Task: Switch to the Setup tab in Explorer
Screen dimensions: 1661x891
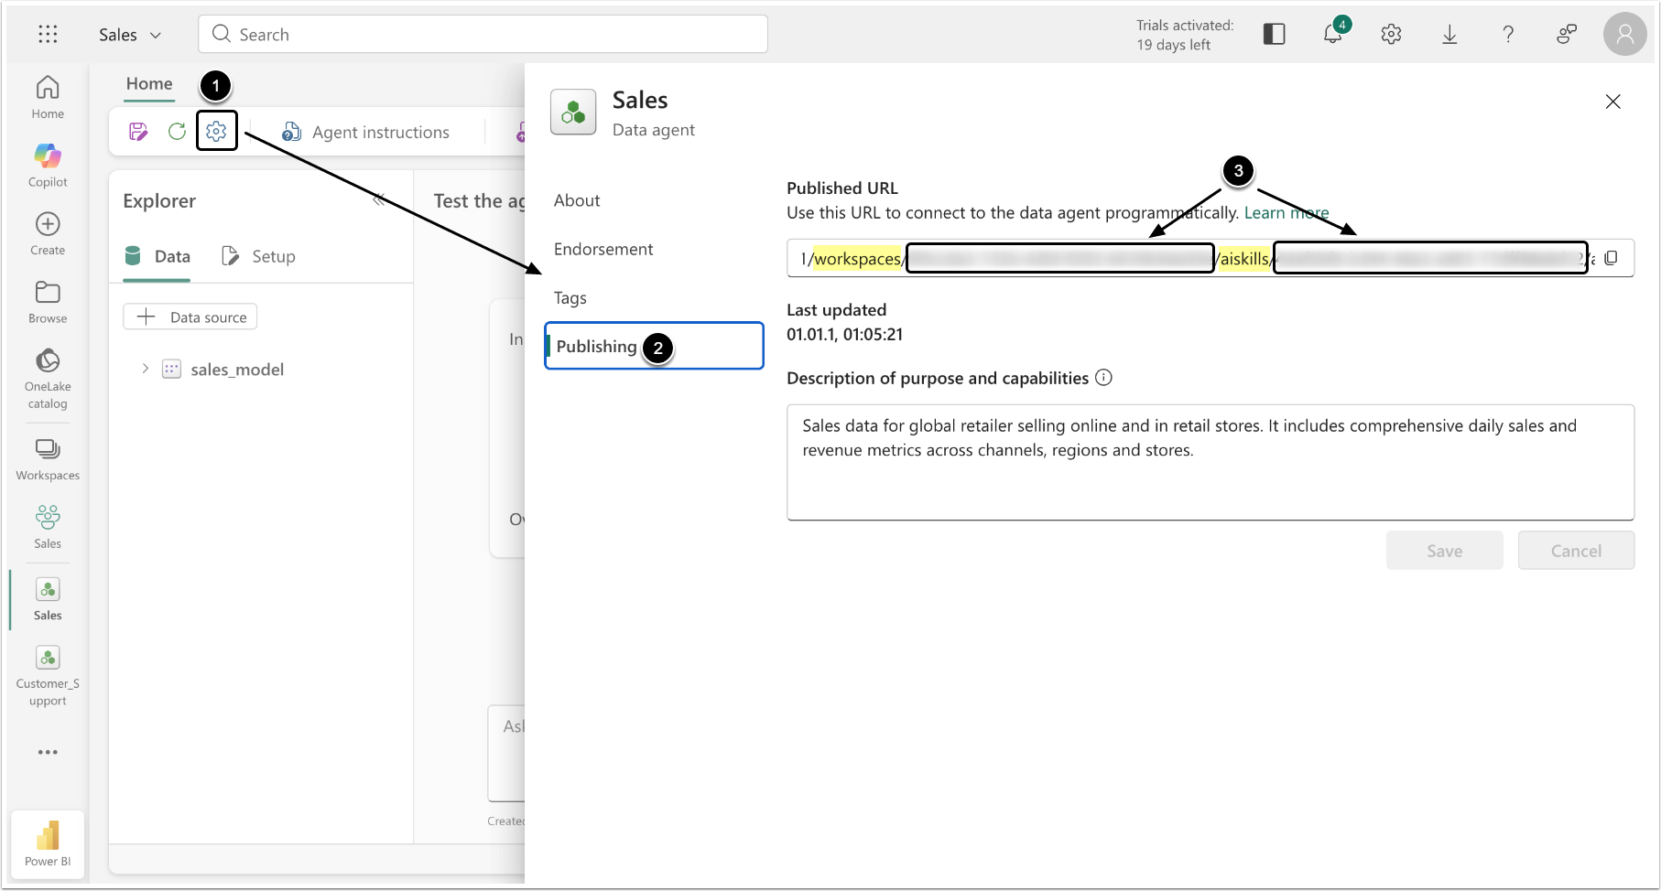Action: point(258,257)
